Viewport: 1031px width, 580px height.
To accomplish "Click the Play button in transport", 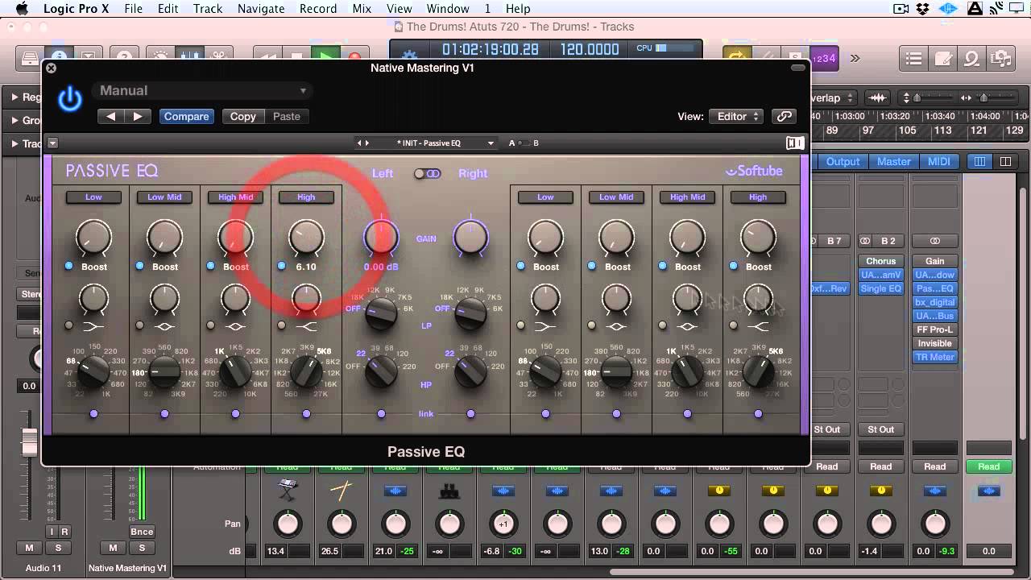I will pyautogui.click(x=325, y=58).
